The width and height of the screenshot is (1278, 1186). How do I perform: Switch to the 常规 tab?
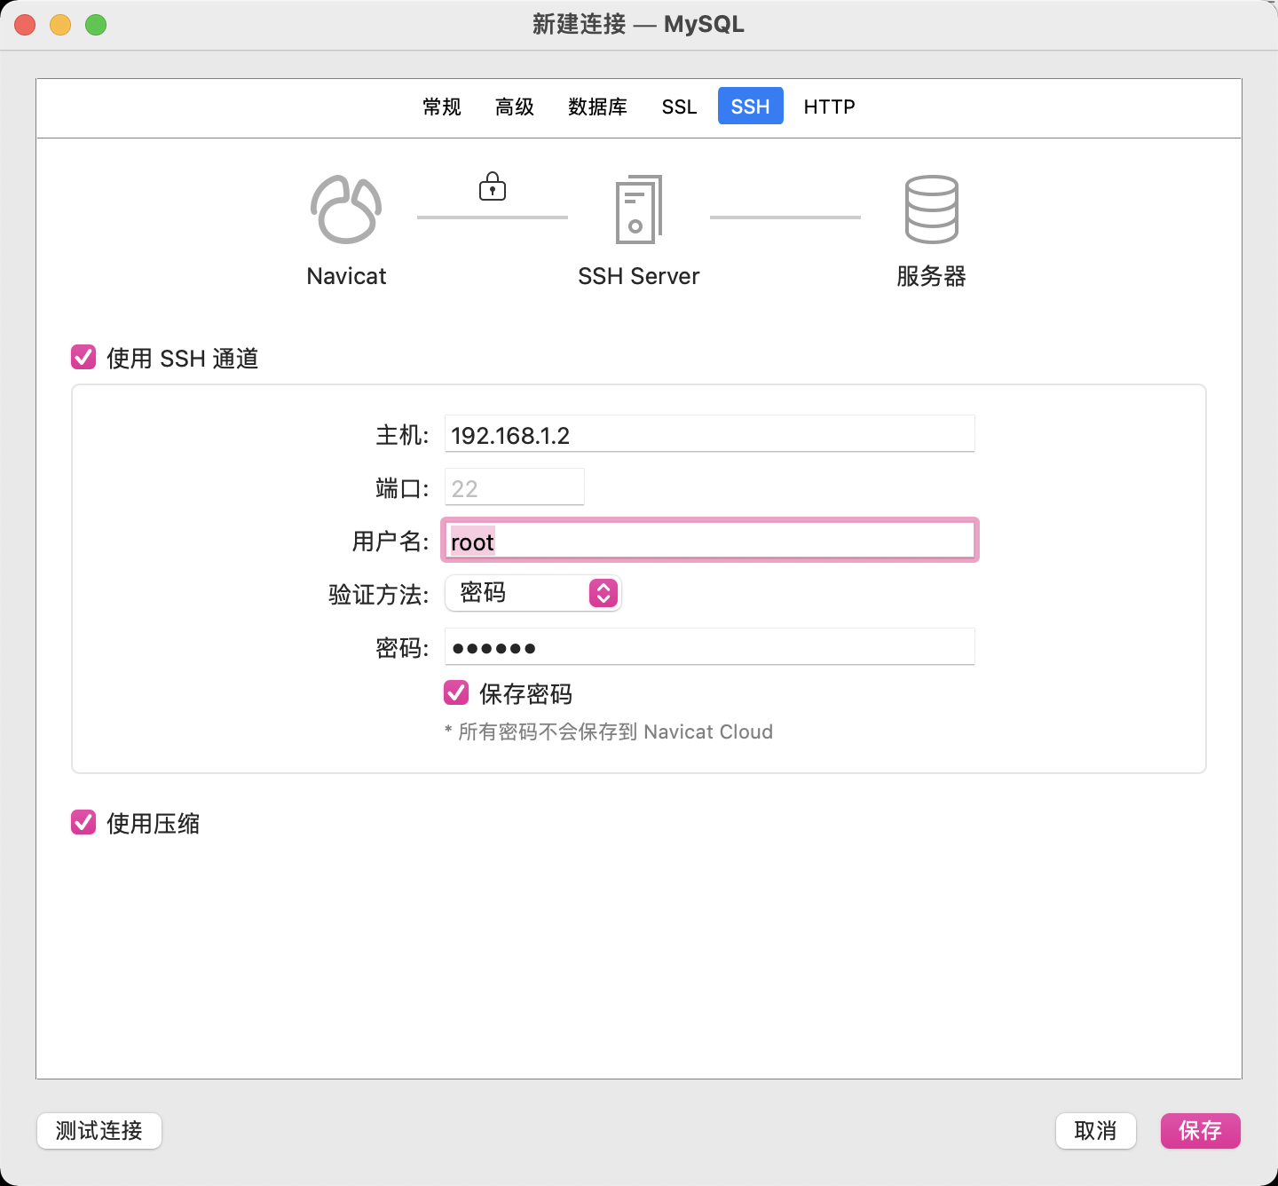(442, 107)
